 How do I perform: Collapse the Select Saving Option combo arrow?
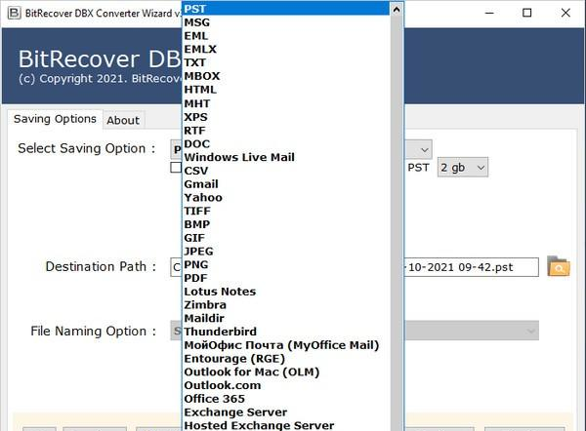point(424,149)
